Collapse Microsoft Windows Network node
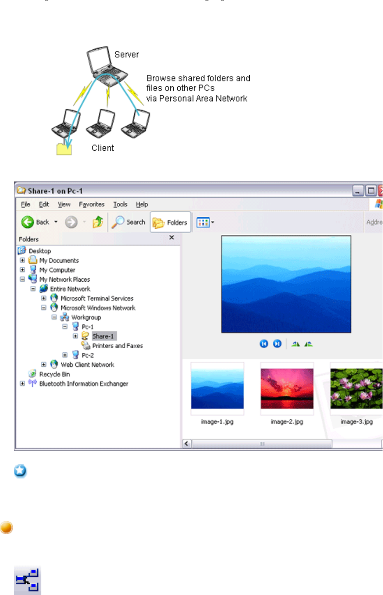This screenshot has width=383, height=595. pos(44,308)
